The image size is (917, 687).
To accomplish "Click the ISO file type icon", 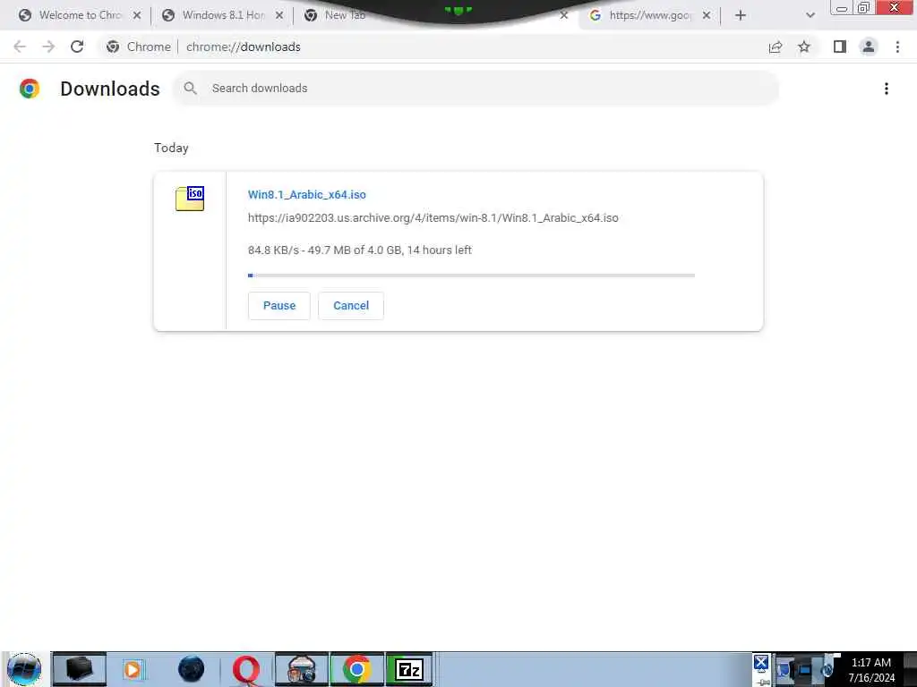I will 190,199.
